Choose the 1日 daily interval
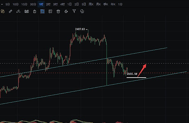The width and height of the screenshot is (189, 123). (x=69, y=4)
